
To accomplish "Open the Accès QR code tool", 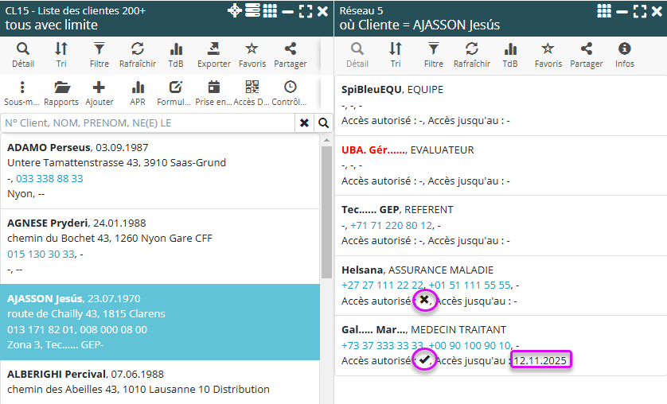I will coord(252,93).
